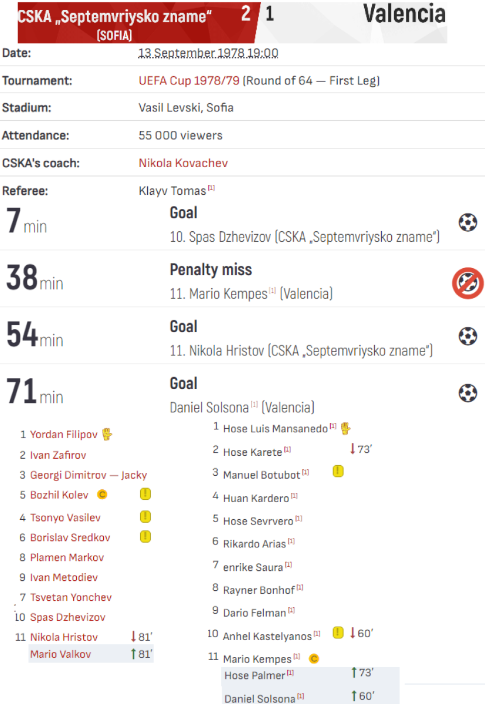Click footnote reference beside referee Klayv Tomas
Screen dimensions: 485x704
212,188
